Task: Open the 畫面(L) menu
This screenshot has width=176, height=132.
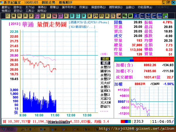Action: click(x=6, y=7)
